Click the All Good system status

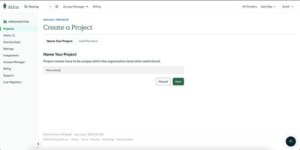66,135
